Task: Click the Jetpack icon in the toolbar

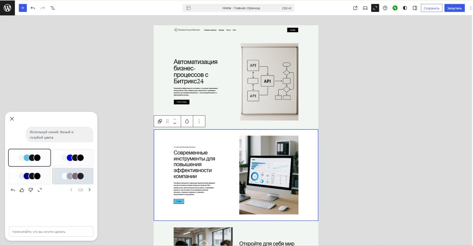Action: tap(395, 8)
